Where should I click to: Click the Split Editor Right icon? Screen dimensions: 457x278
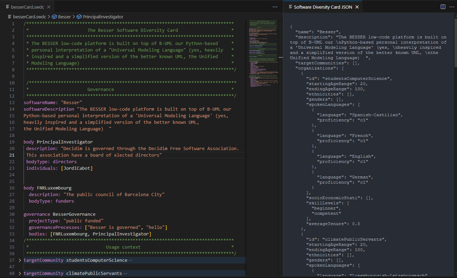(443, 7)
